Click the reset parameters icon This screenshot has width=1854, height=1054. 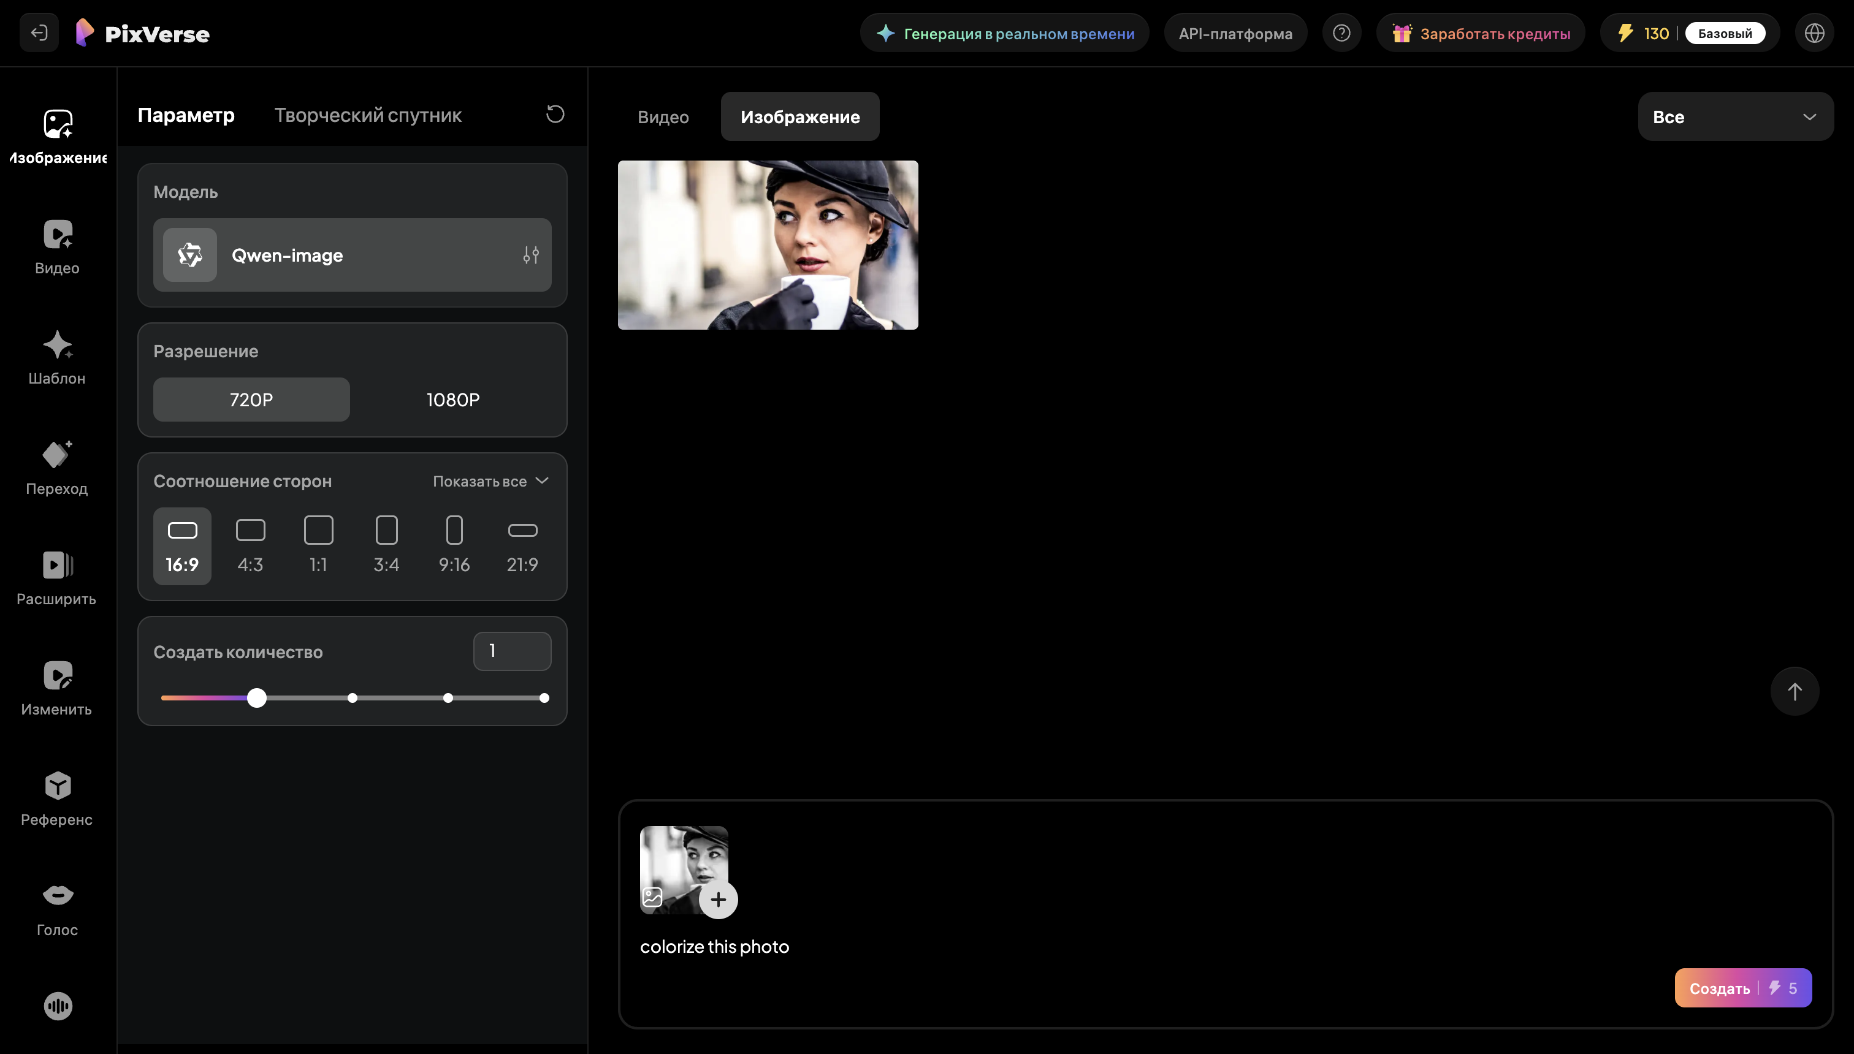click(555, 115)
